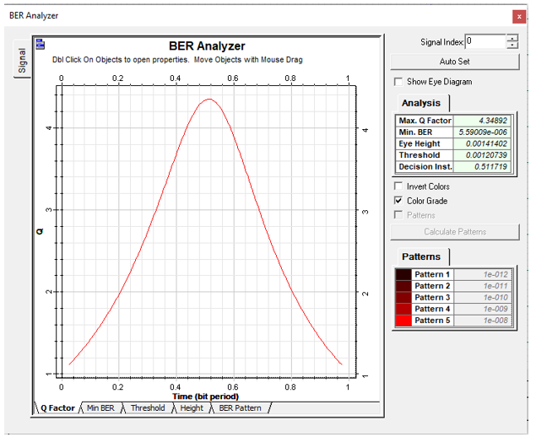Click the graph menu icon beside the BER Analyzer title
Image resolution: width=536 pixels, height=437 pixels.
[x=41, y=44]
